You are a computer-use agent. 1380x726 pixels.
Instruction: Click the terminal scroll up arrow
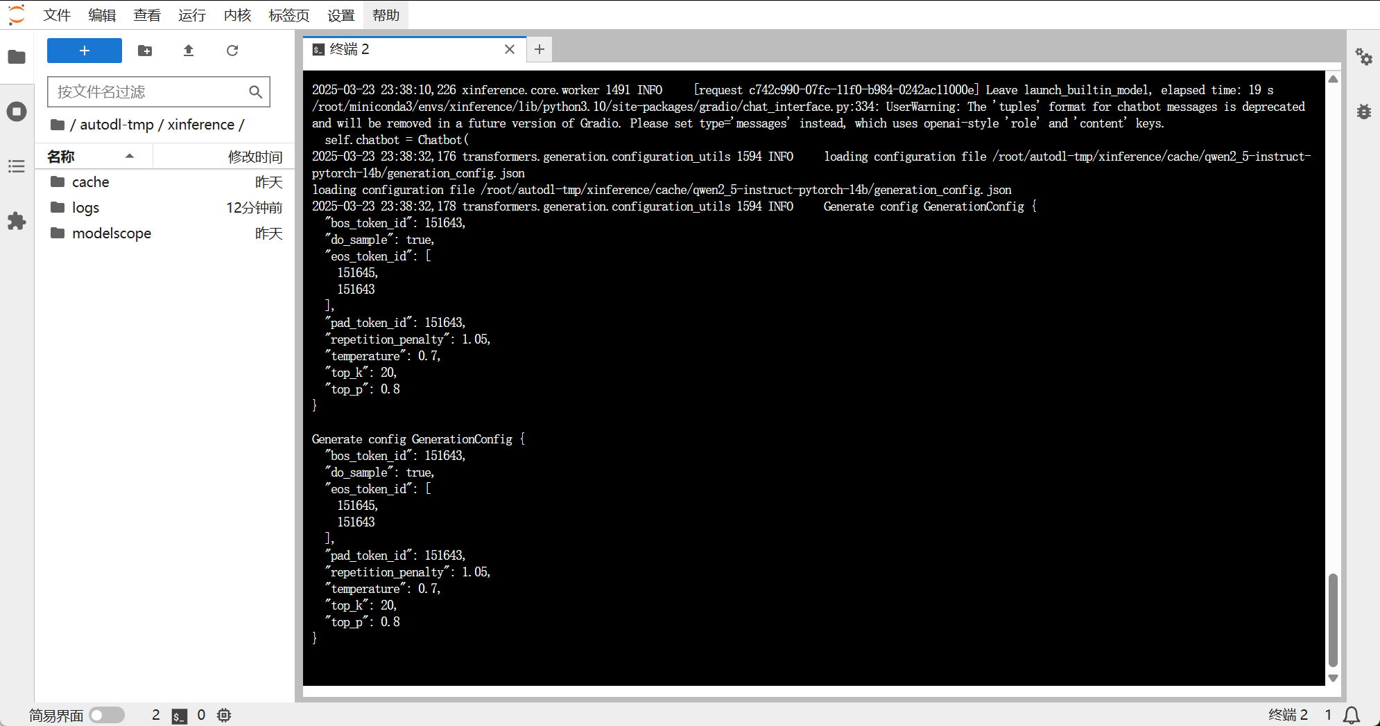pos(1333,79)
